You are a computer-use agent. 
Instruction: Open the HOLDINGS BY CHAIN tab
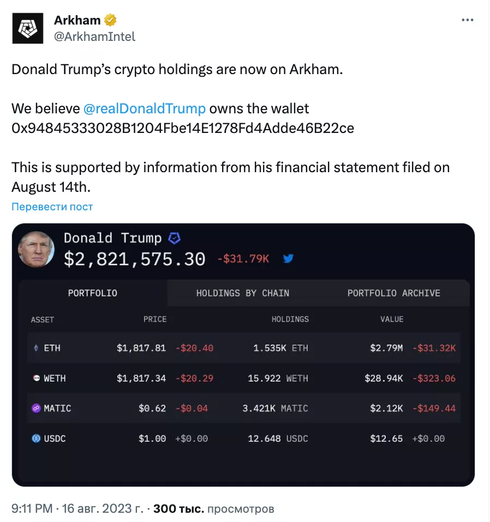pyautogui.click(x=242, y=293)
